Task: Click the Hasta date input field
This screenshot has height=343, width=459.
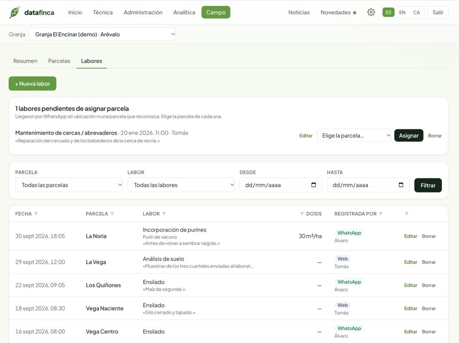Action: tap(368, 185)
